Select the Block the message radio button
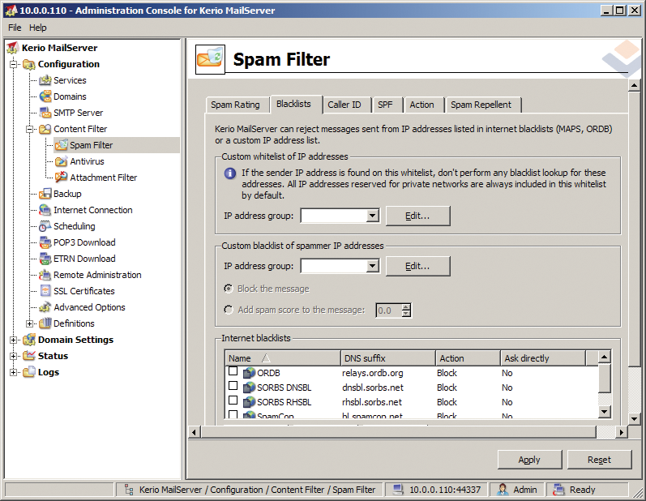Screen dimensions: 646x501 click(229, 289)
